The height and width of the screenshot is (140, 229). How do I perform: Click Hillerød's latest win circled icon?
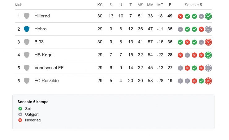pyautogui.click(x=208, y=16)
